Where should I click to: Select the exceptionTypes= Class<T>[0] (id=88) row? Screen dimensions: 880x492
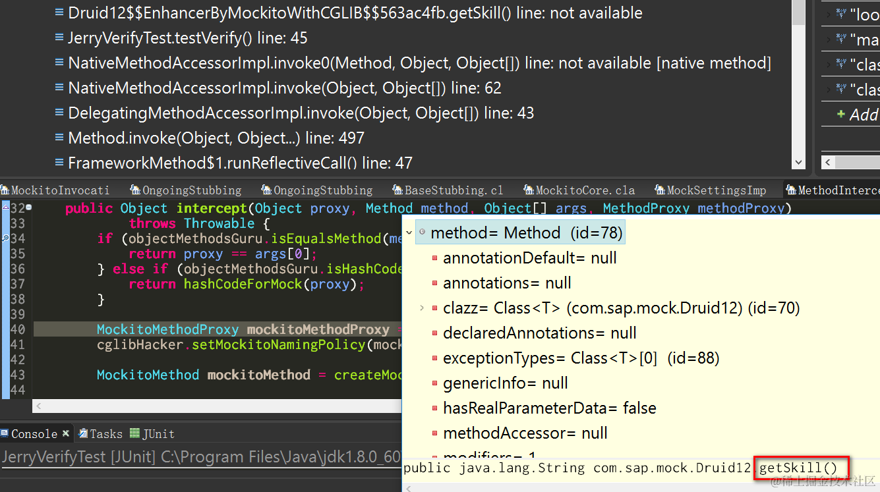[x=581, y=358]
